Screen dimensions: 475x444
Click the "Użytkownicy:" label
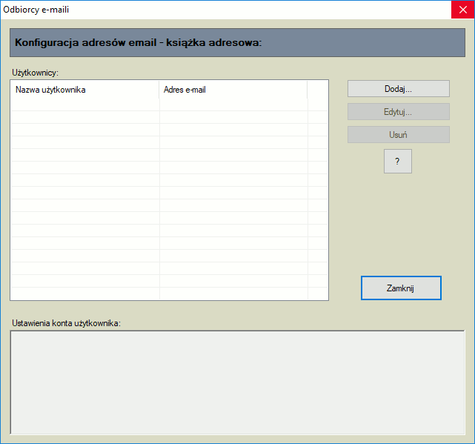35,73
